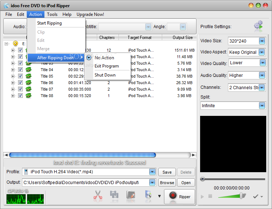Screen dimensions: 272x209
Task: Click the CPU usage graph
Action: coord(25,199)
